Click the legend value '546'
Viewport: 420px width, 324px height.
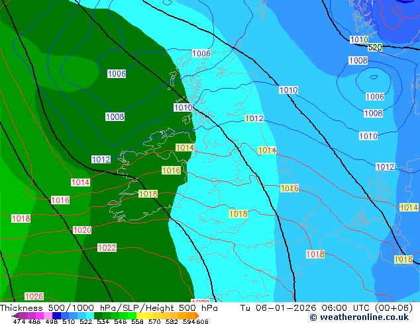pos(120,321)
